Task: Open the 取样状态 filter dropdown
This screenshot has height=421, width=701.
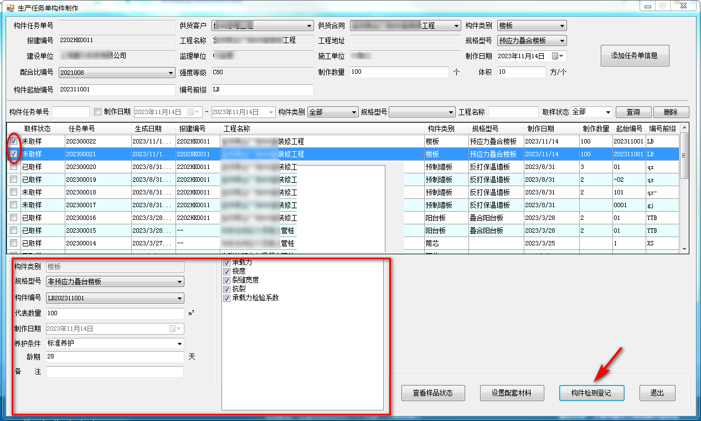Action: pyautogui.click(x=608, y=112)
